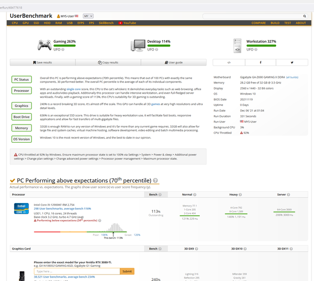314x281 pixels.
Task: Click the graphics card thumbnail image
Action: [x=22, y=276]
